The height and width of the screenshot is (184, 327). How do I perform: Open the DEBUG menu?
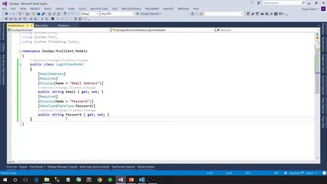[x=59, y=9]
